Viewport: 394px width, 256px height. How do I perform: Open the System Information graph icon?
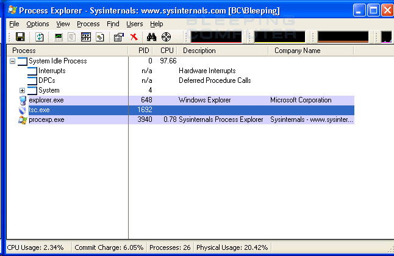coord(59,37)
